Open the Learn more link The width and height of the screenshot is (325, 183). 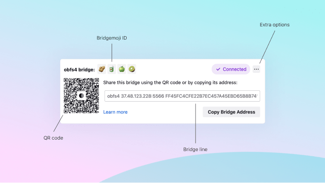115,112
